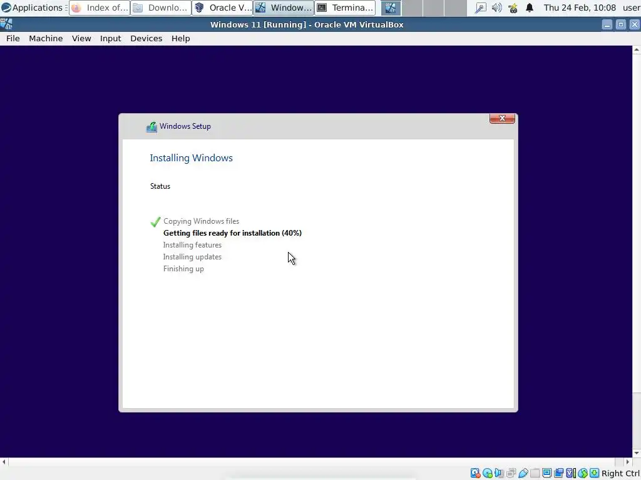Click the 'Copying Windows files' line
The image size is (641, 480).
201,221
